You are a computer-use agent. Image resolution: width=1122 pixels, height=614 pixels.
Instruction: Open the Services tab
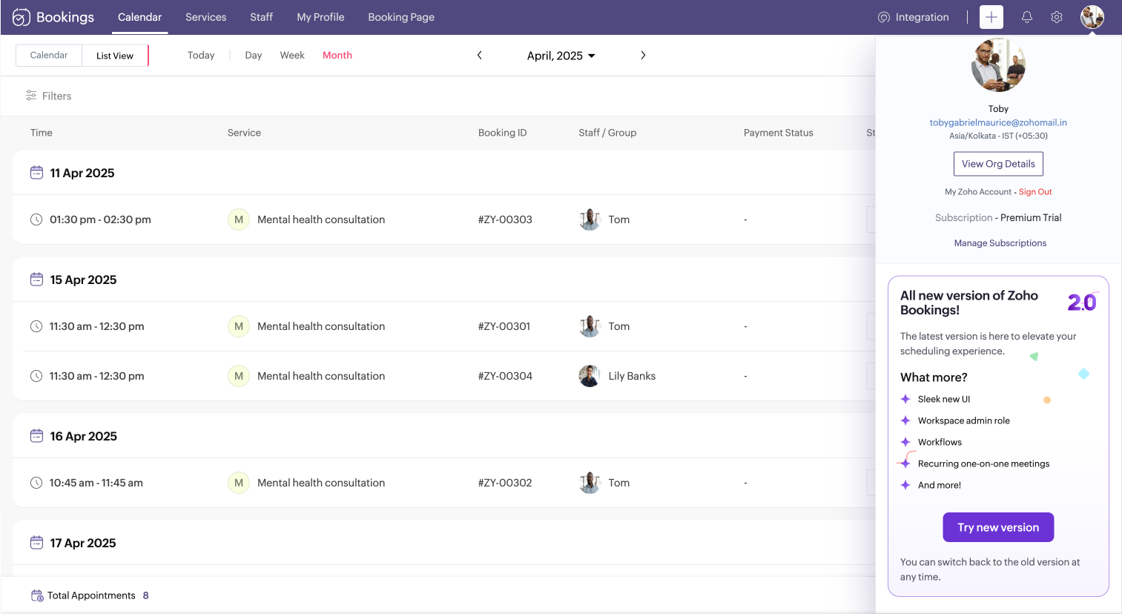pyautogui.click(x=205, y=17)
